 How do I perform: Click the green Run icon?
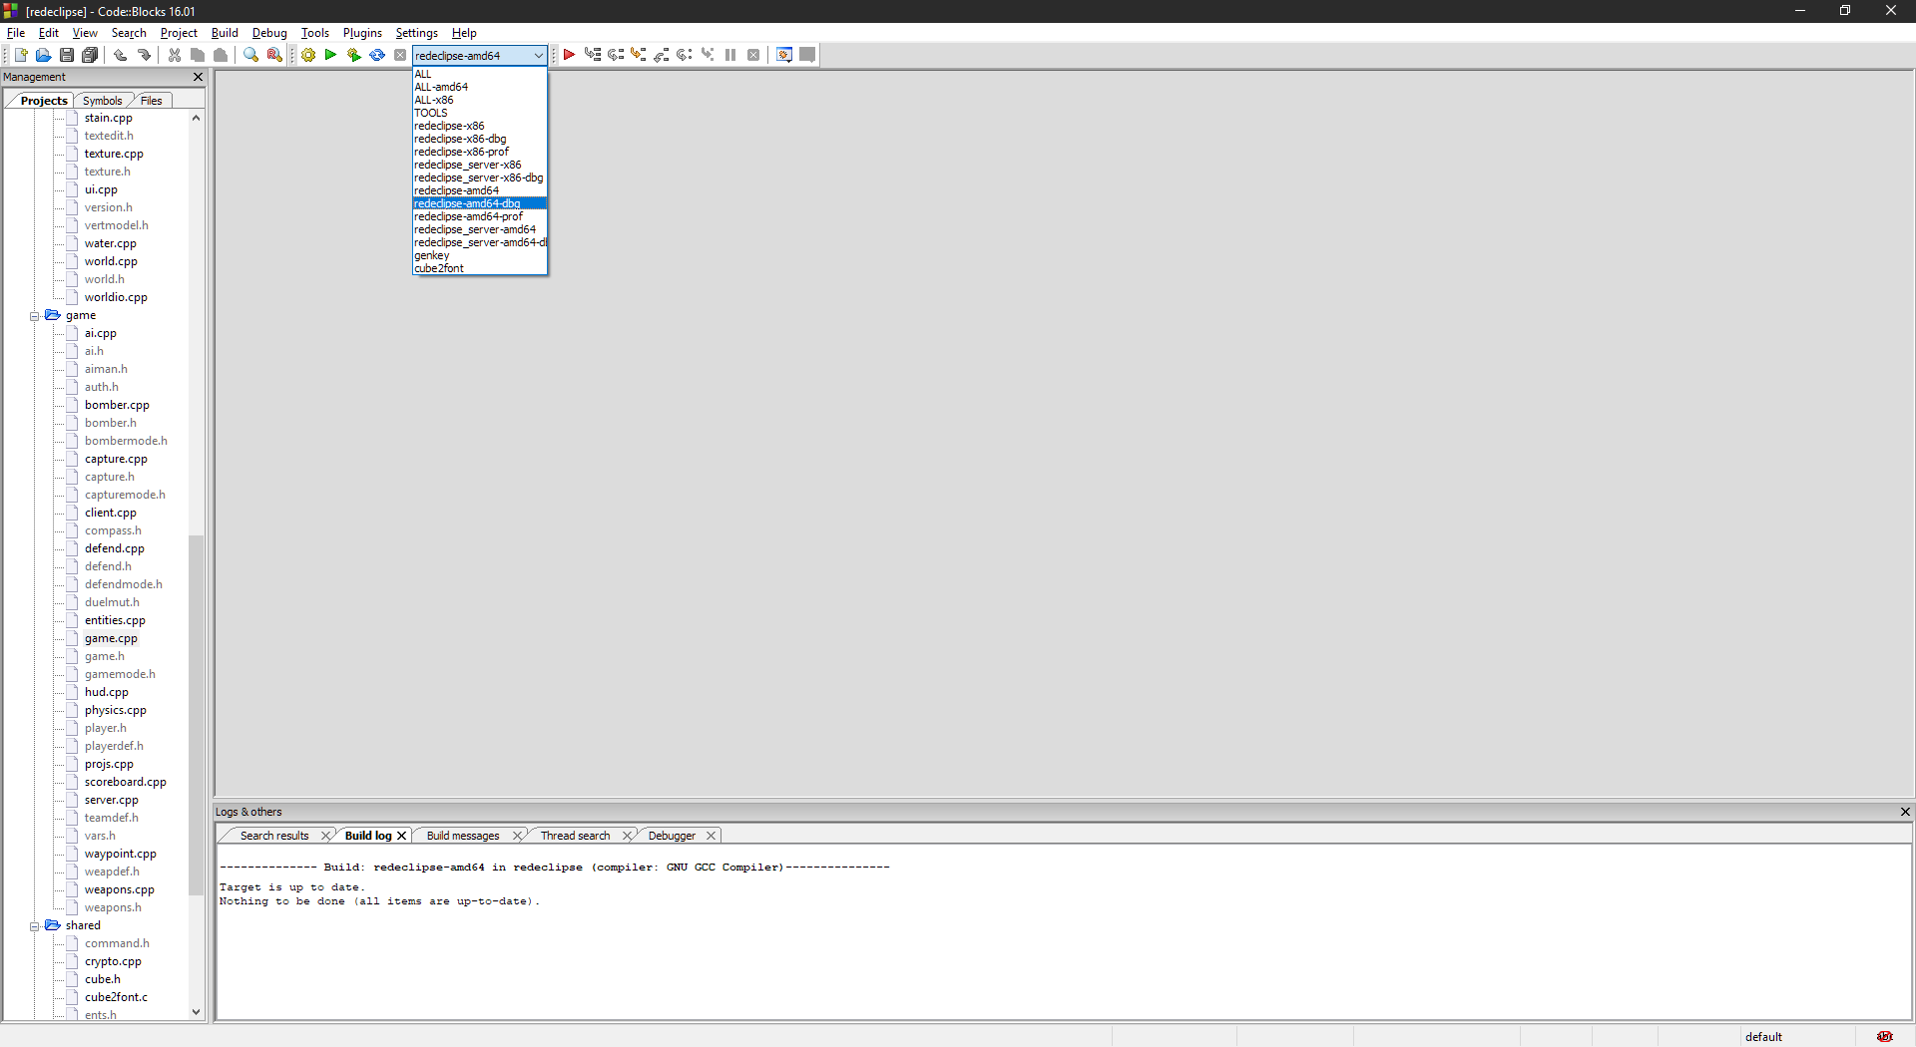point(330,55)
